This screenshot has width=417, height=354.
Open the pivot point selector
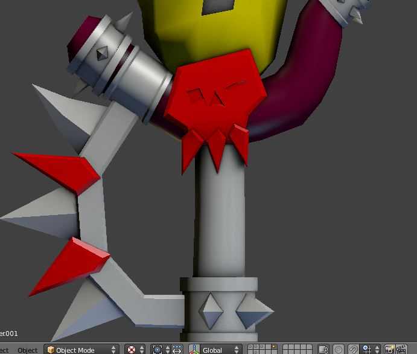[161, 350]
